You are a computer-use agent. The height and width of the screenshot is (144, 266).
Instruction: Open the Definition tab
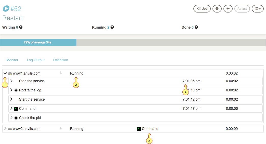pyautogui.click(x=61, y=60)
